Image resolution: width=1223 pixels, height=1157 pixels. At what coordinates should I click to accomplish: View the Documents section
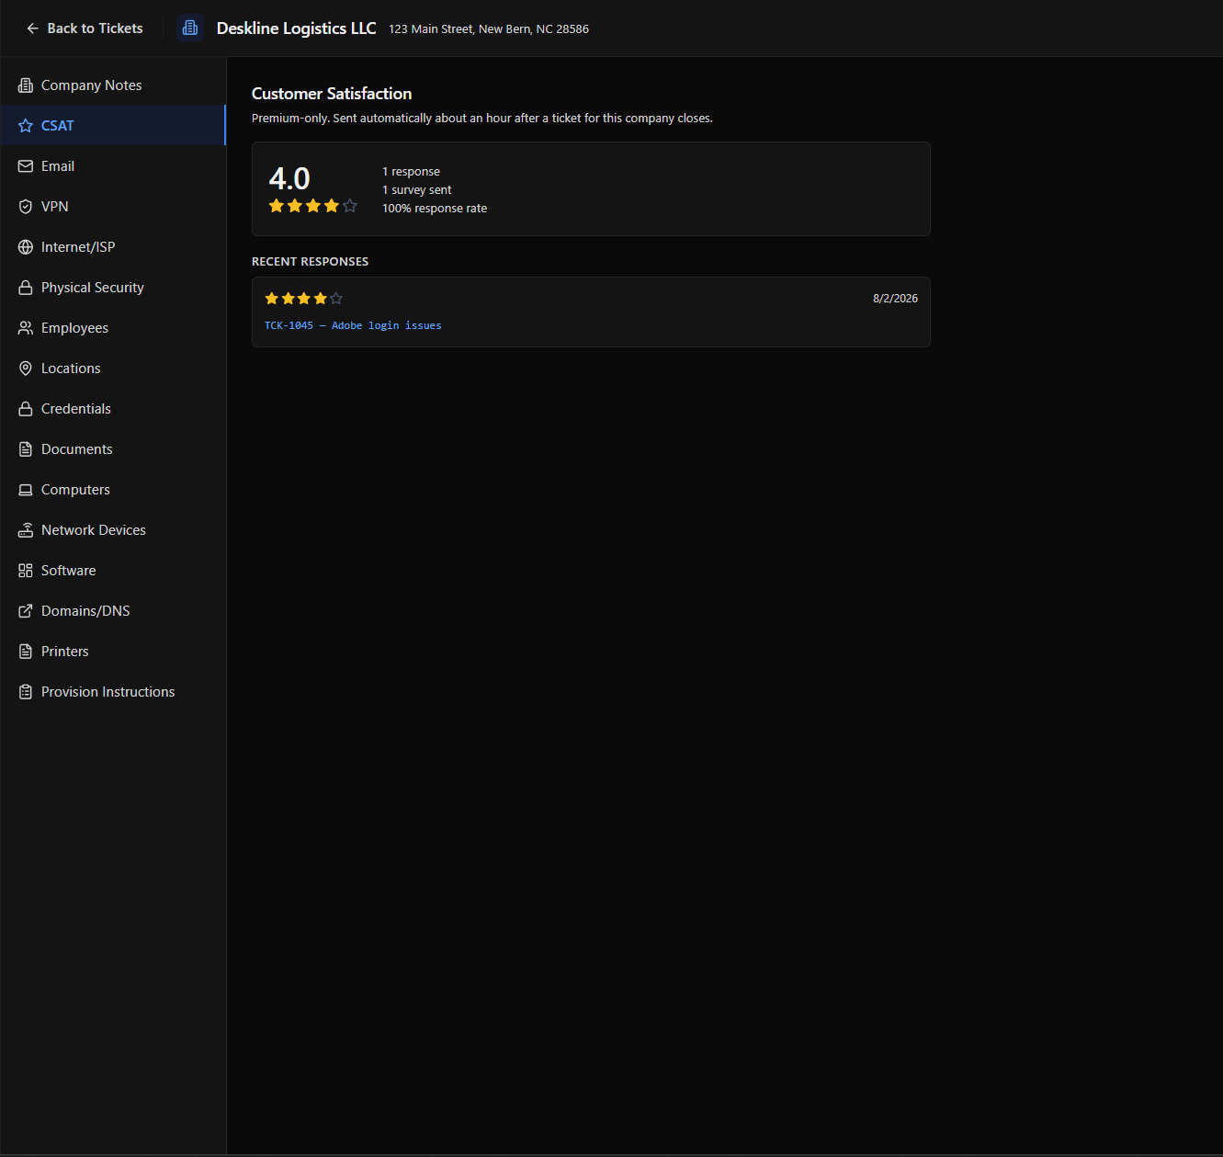[x=113, y=449]
